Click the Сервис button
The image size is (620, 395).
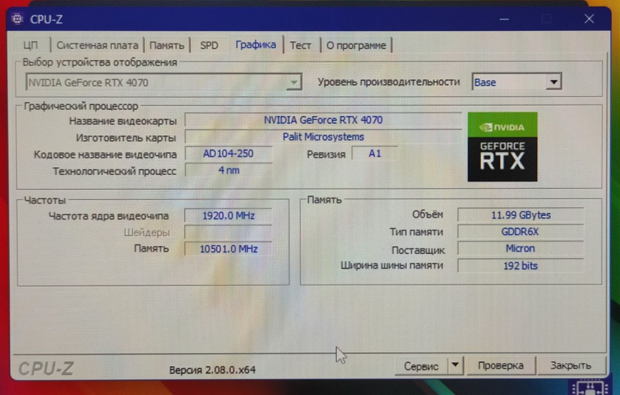(x=421, y=366)
